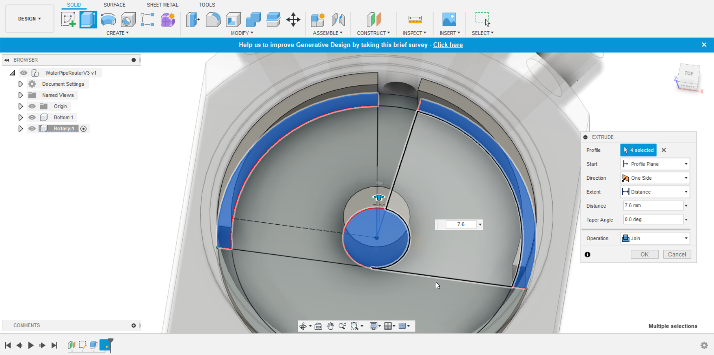Click the Distance 7.6 mm input field
Image resolution: width=714 pixels, height=355 pixels.
[x=653, y=205]
